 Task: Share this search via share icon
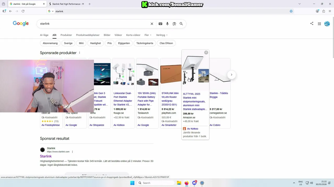[312, 23]
